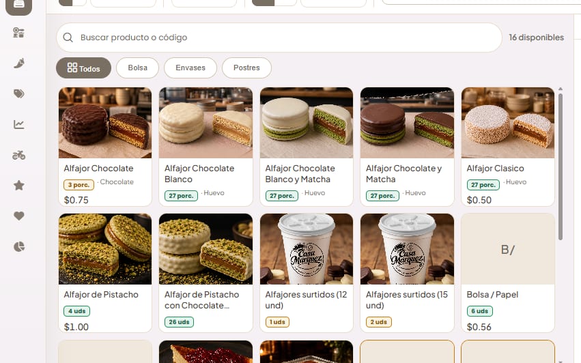Image resolution: width=581 pixels, height=363 pixels.
Task: Select the Alfajor Clasico product image
Action: point(508,123)
